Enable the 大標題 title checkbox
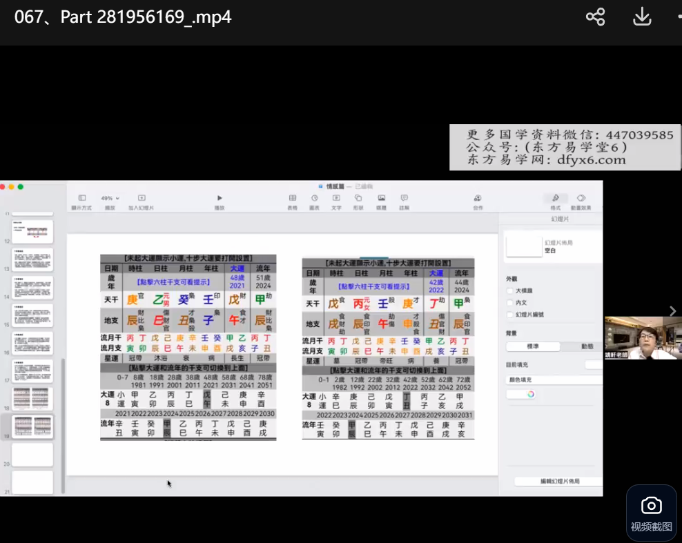The height and width of the screenshot is (543, 682). (510, 290)
